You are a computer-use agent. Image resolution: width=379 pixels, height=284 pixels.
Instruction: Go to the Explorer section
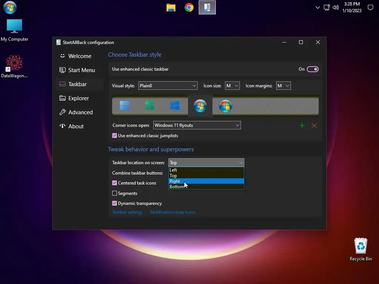[80, 98]
